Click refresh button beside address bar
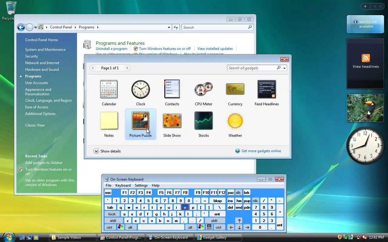 [x=176, y=27]
